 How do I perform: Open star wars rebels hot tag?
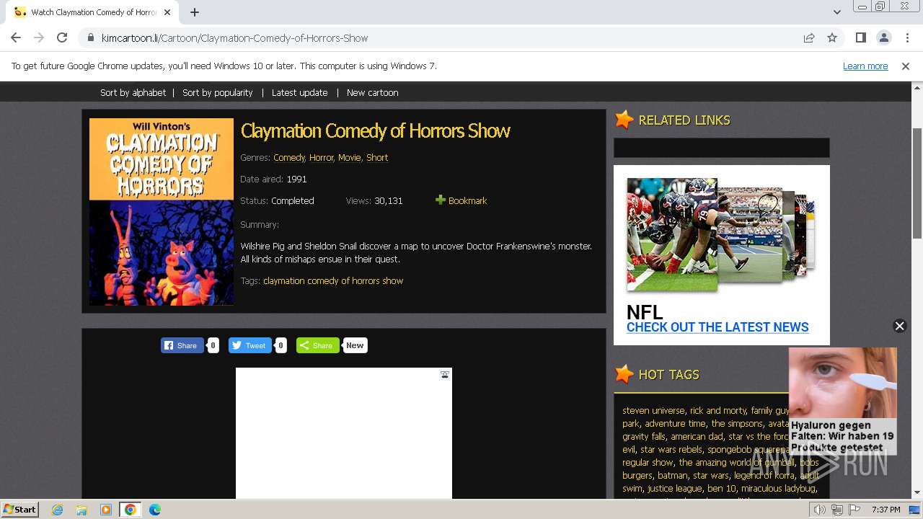pos(671,449)
